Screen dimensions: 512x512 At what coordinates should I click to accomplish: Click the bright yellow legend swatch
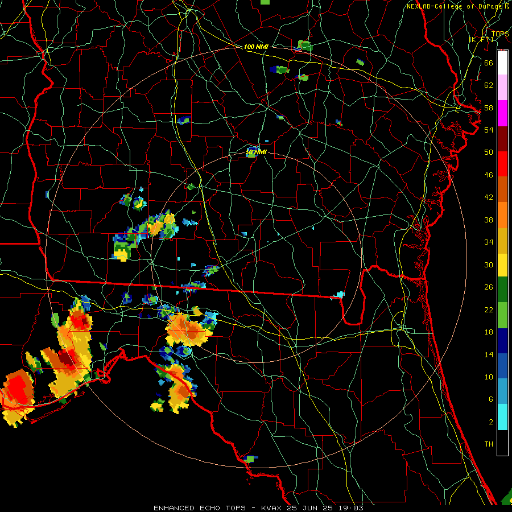tap(502, 265)
